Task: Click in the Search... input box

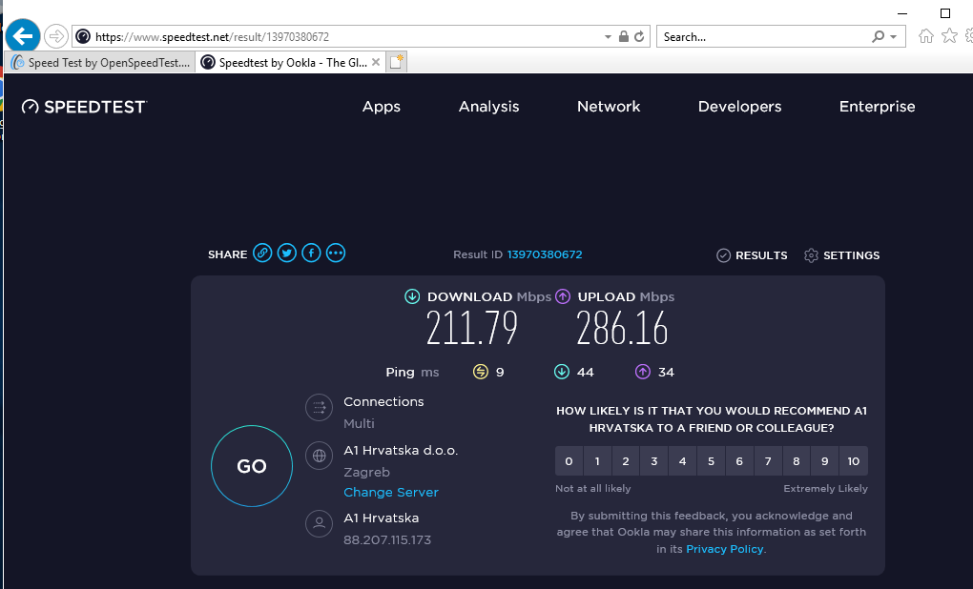Action: point(763,36)
